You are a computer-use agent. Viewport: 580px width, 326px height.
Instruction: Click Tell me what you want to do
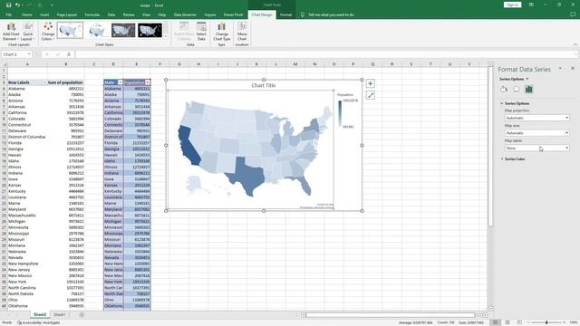coord(331,14)
